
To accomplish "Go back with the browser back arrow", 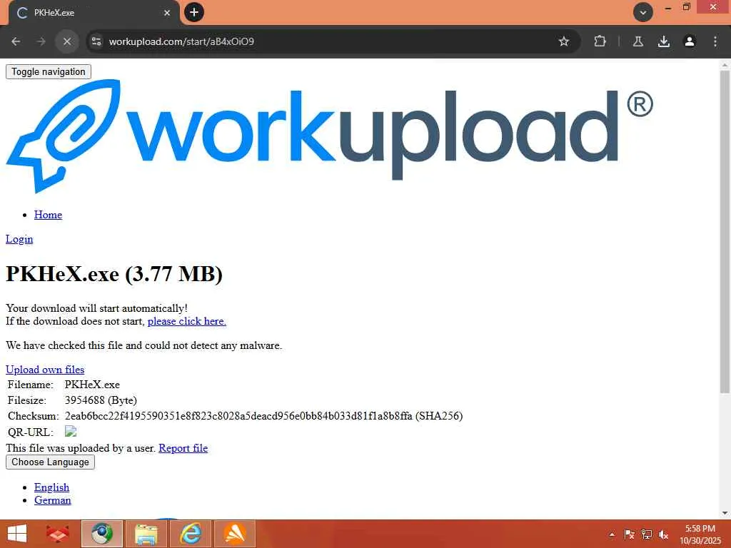I will pos(16,41).
